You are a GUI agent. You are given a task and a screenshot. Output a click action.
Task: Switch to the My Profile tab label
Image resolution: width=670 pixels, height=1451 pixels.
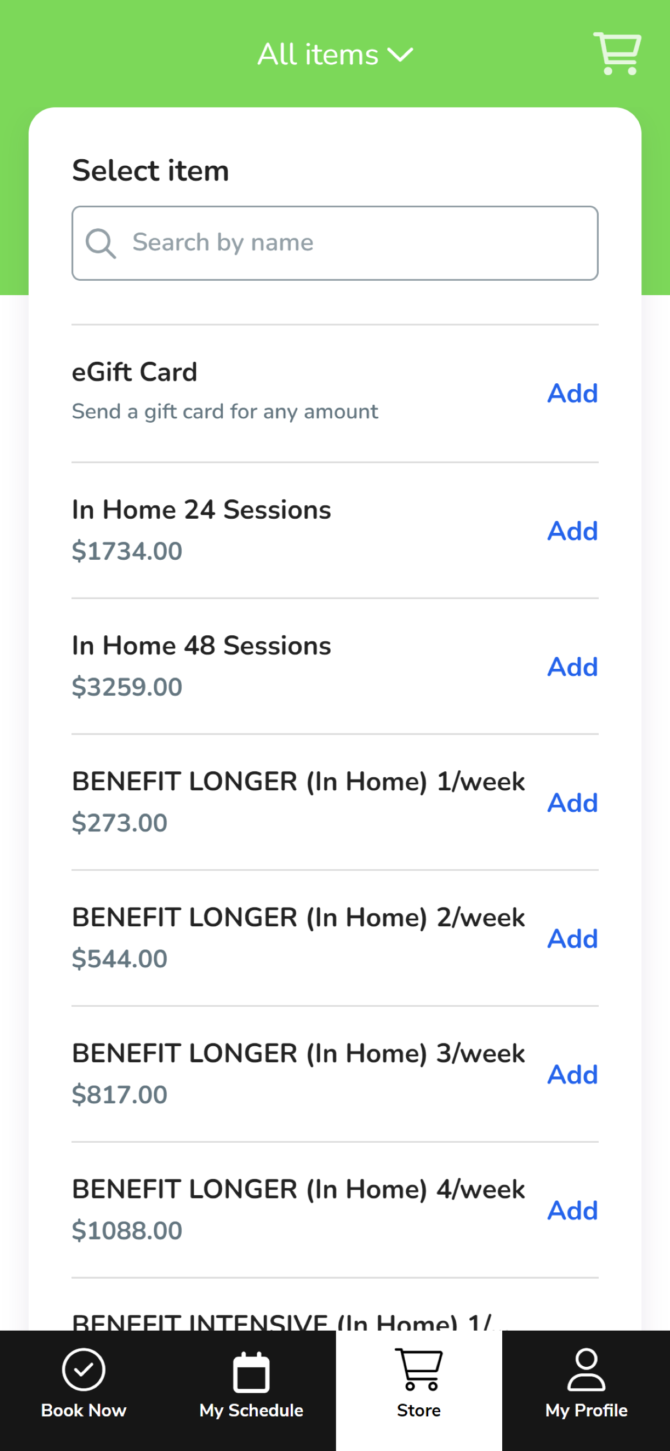[586, 1411]
